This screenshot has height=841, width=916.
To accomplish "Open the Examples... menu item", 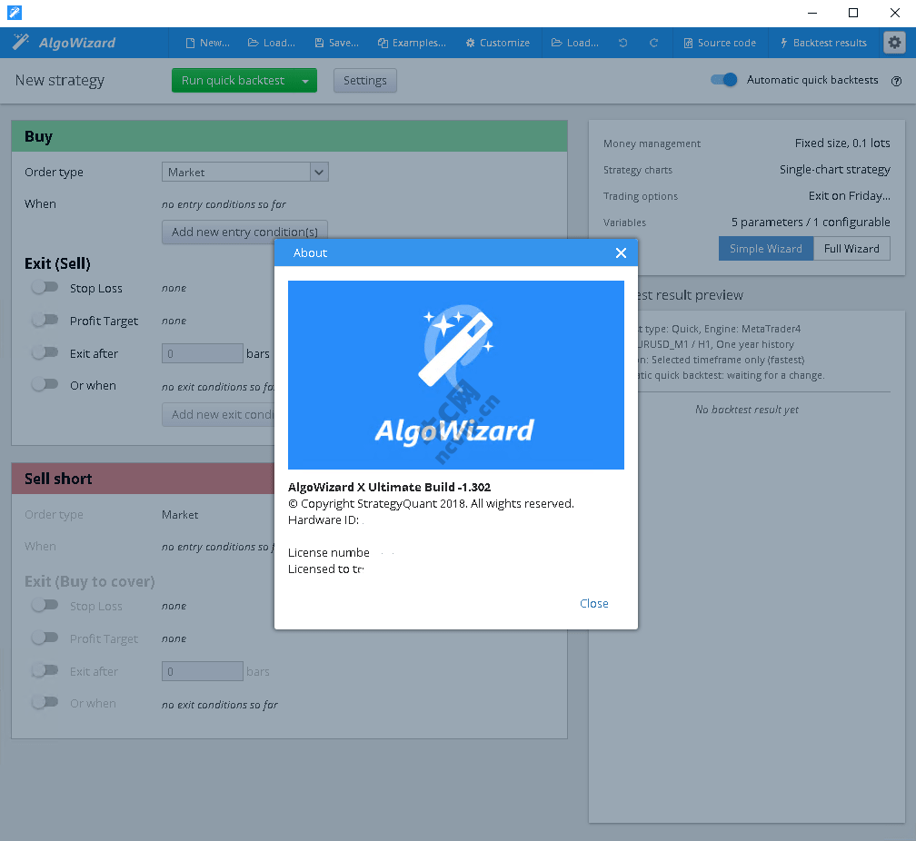I will (x=412, y=43).
